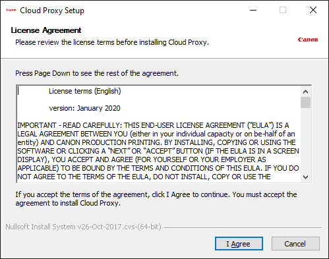Click the 'version: January 2020' line
The height and width of the screenshot is (259, 329).
[x=84, y=108]
